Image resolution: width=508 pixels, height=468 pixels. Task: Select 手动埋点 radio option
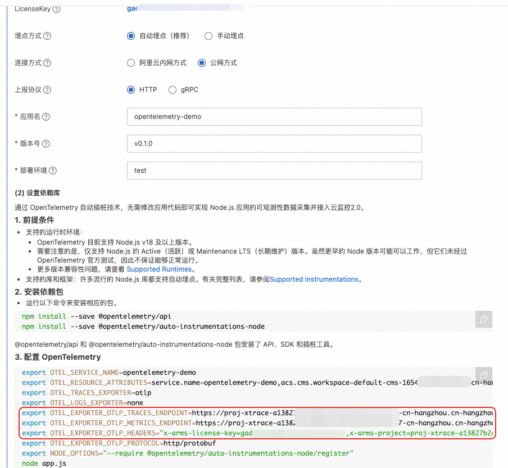click(x=208, y=36)
